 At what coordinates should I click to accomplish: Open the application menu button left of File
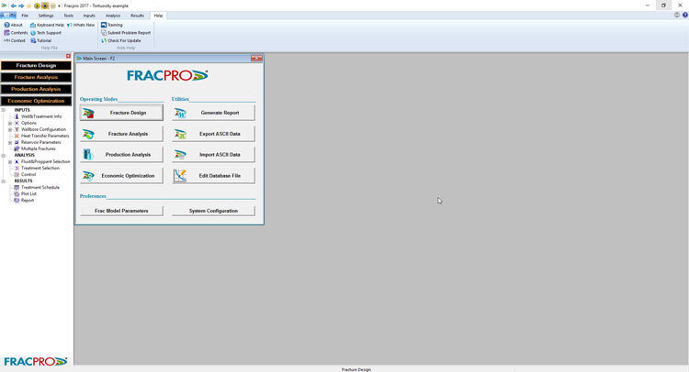pyautogui.click(x=8, y=16)
